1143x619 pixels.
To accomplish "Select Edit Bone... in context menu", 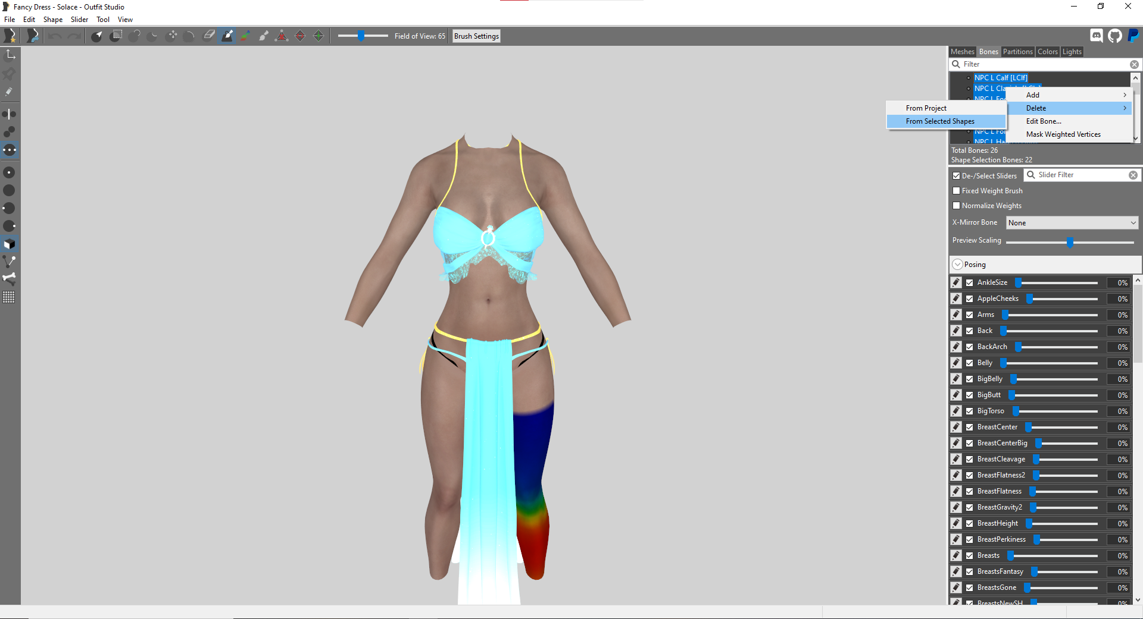I will 1070,121.
